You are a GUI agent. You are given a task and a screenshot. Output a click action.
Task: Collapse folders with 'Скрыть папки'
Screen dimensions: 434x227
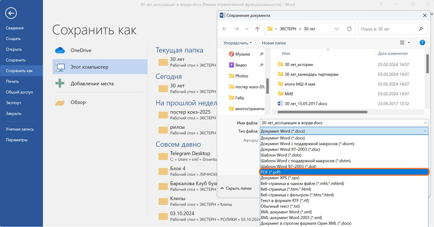[x=236, y=188]
